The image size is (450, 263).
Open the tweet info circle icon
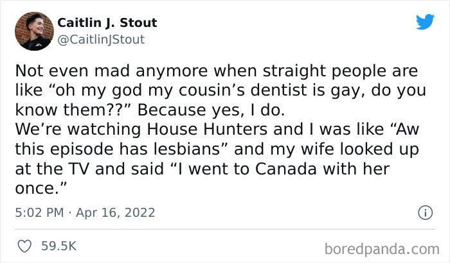pos(424,212)
